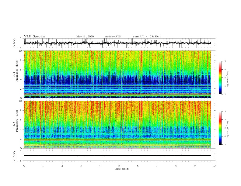Click time axis tick label "9"

pos(195,166)
